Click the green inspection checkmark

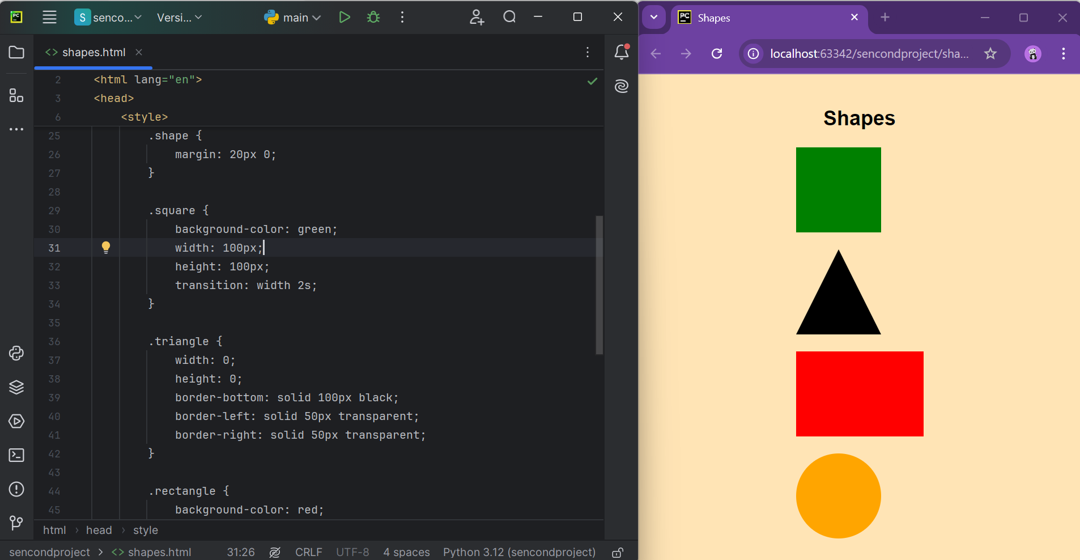(593, 81)
